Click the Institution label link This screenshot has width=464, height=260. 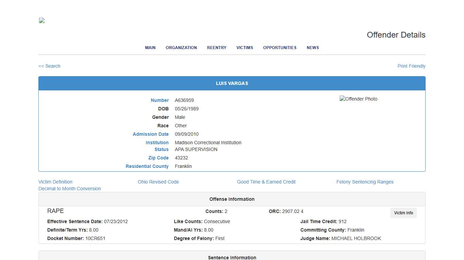tap(157, 143)
